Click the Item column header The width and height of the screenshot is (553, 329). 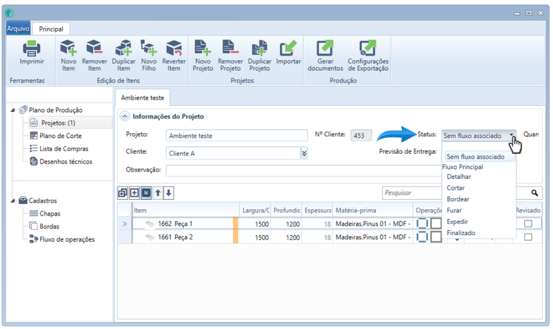pyautogui.click(x=186, y=210)
